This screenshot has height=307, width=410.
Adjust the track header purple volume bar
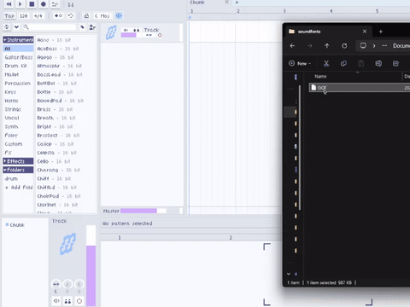132,35
